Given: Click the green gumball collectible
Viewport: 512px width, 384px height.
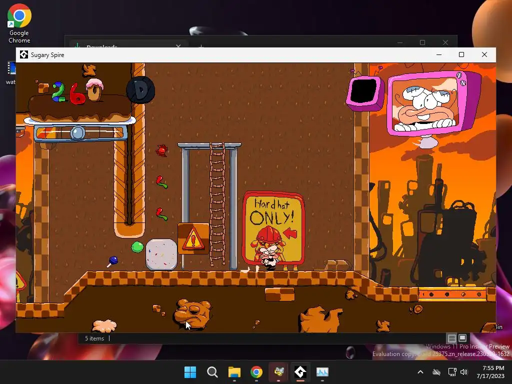Looking at the screenshot, I should pyautogui.click(x=137, y=247).
